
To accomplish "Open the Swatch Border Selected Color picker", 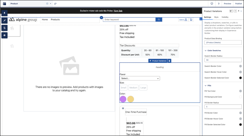I will click(240, 78).
